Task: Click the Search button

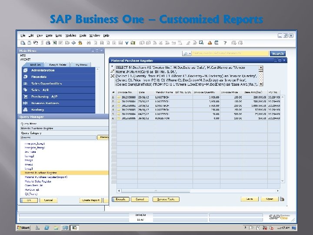Action: [278, 54]
